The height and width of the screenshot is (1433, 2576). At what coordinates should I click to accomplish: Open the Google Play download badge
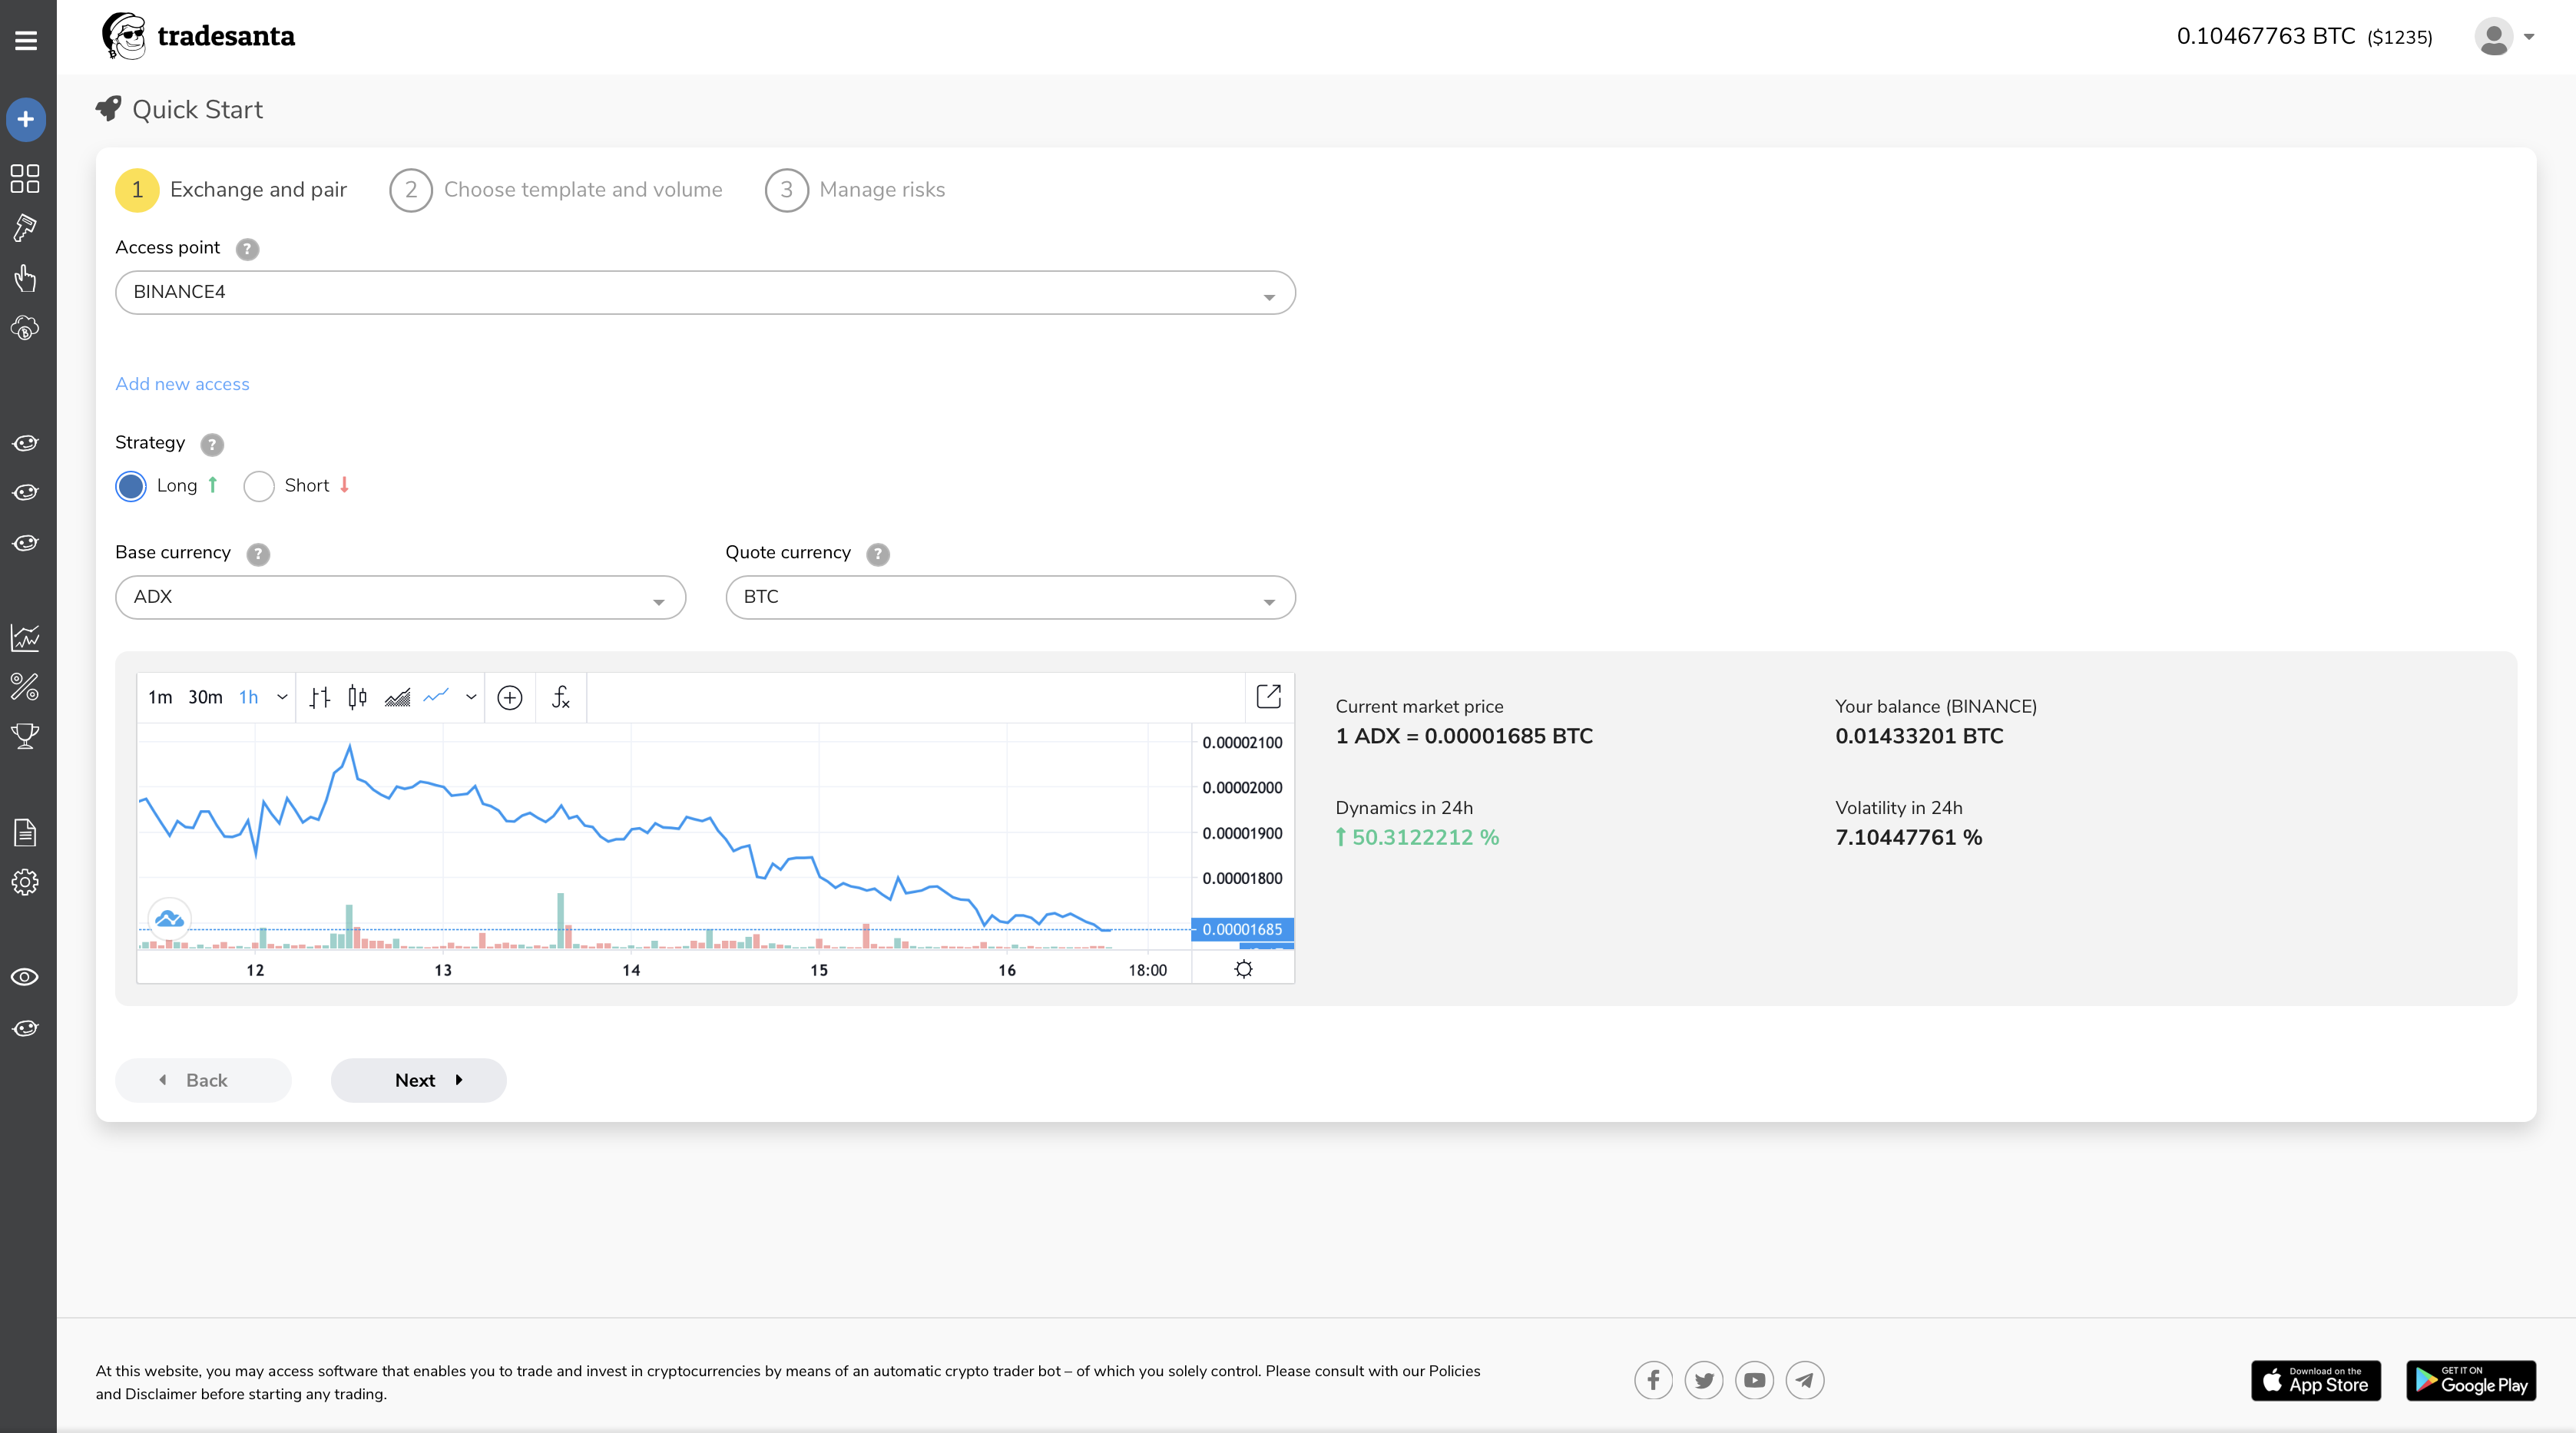[x=2471, y=1380]
